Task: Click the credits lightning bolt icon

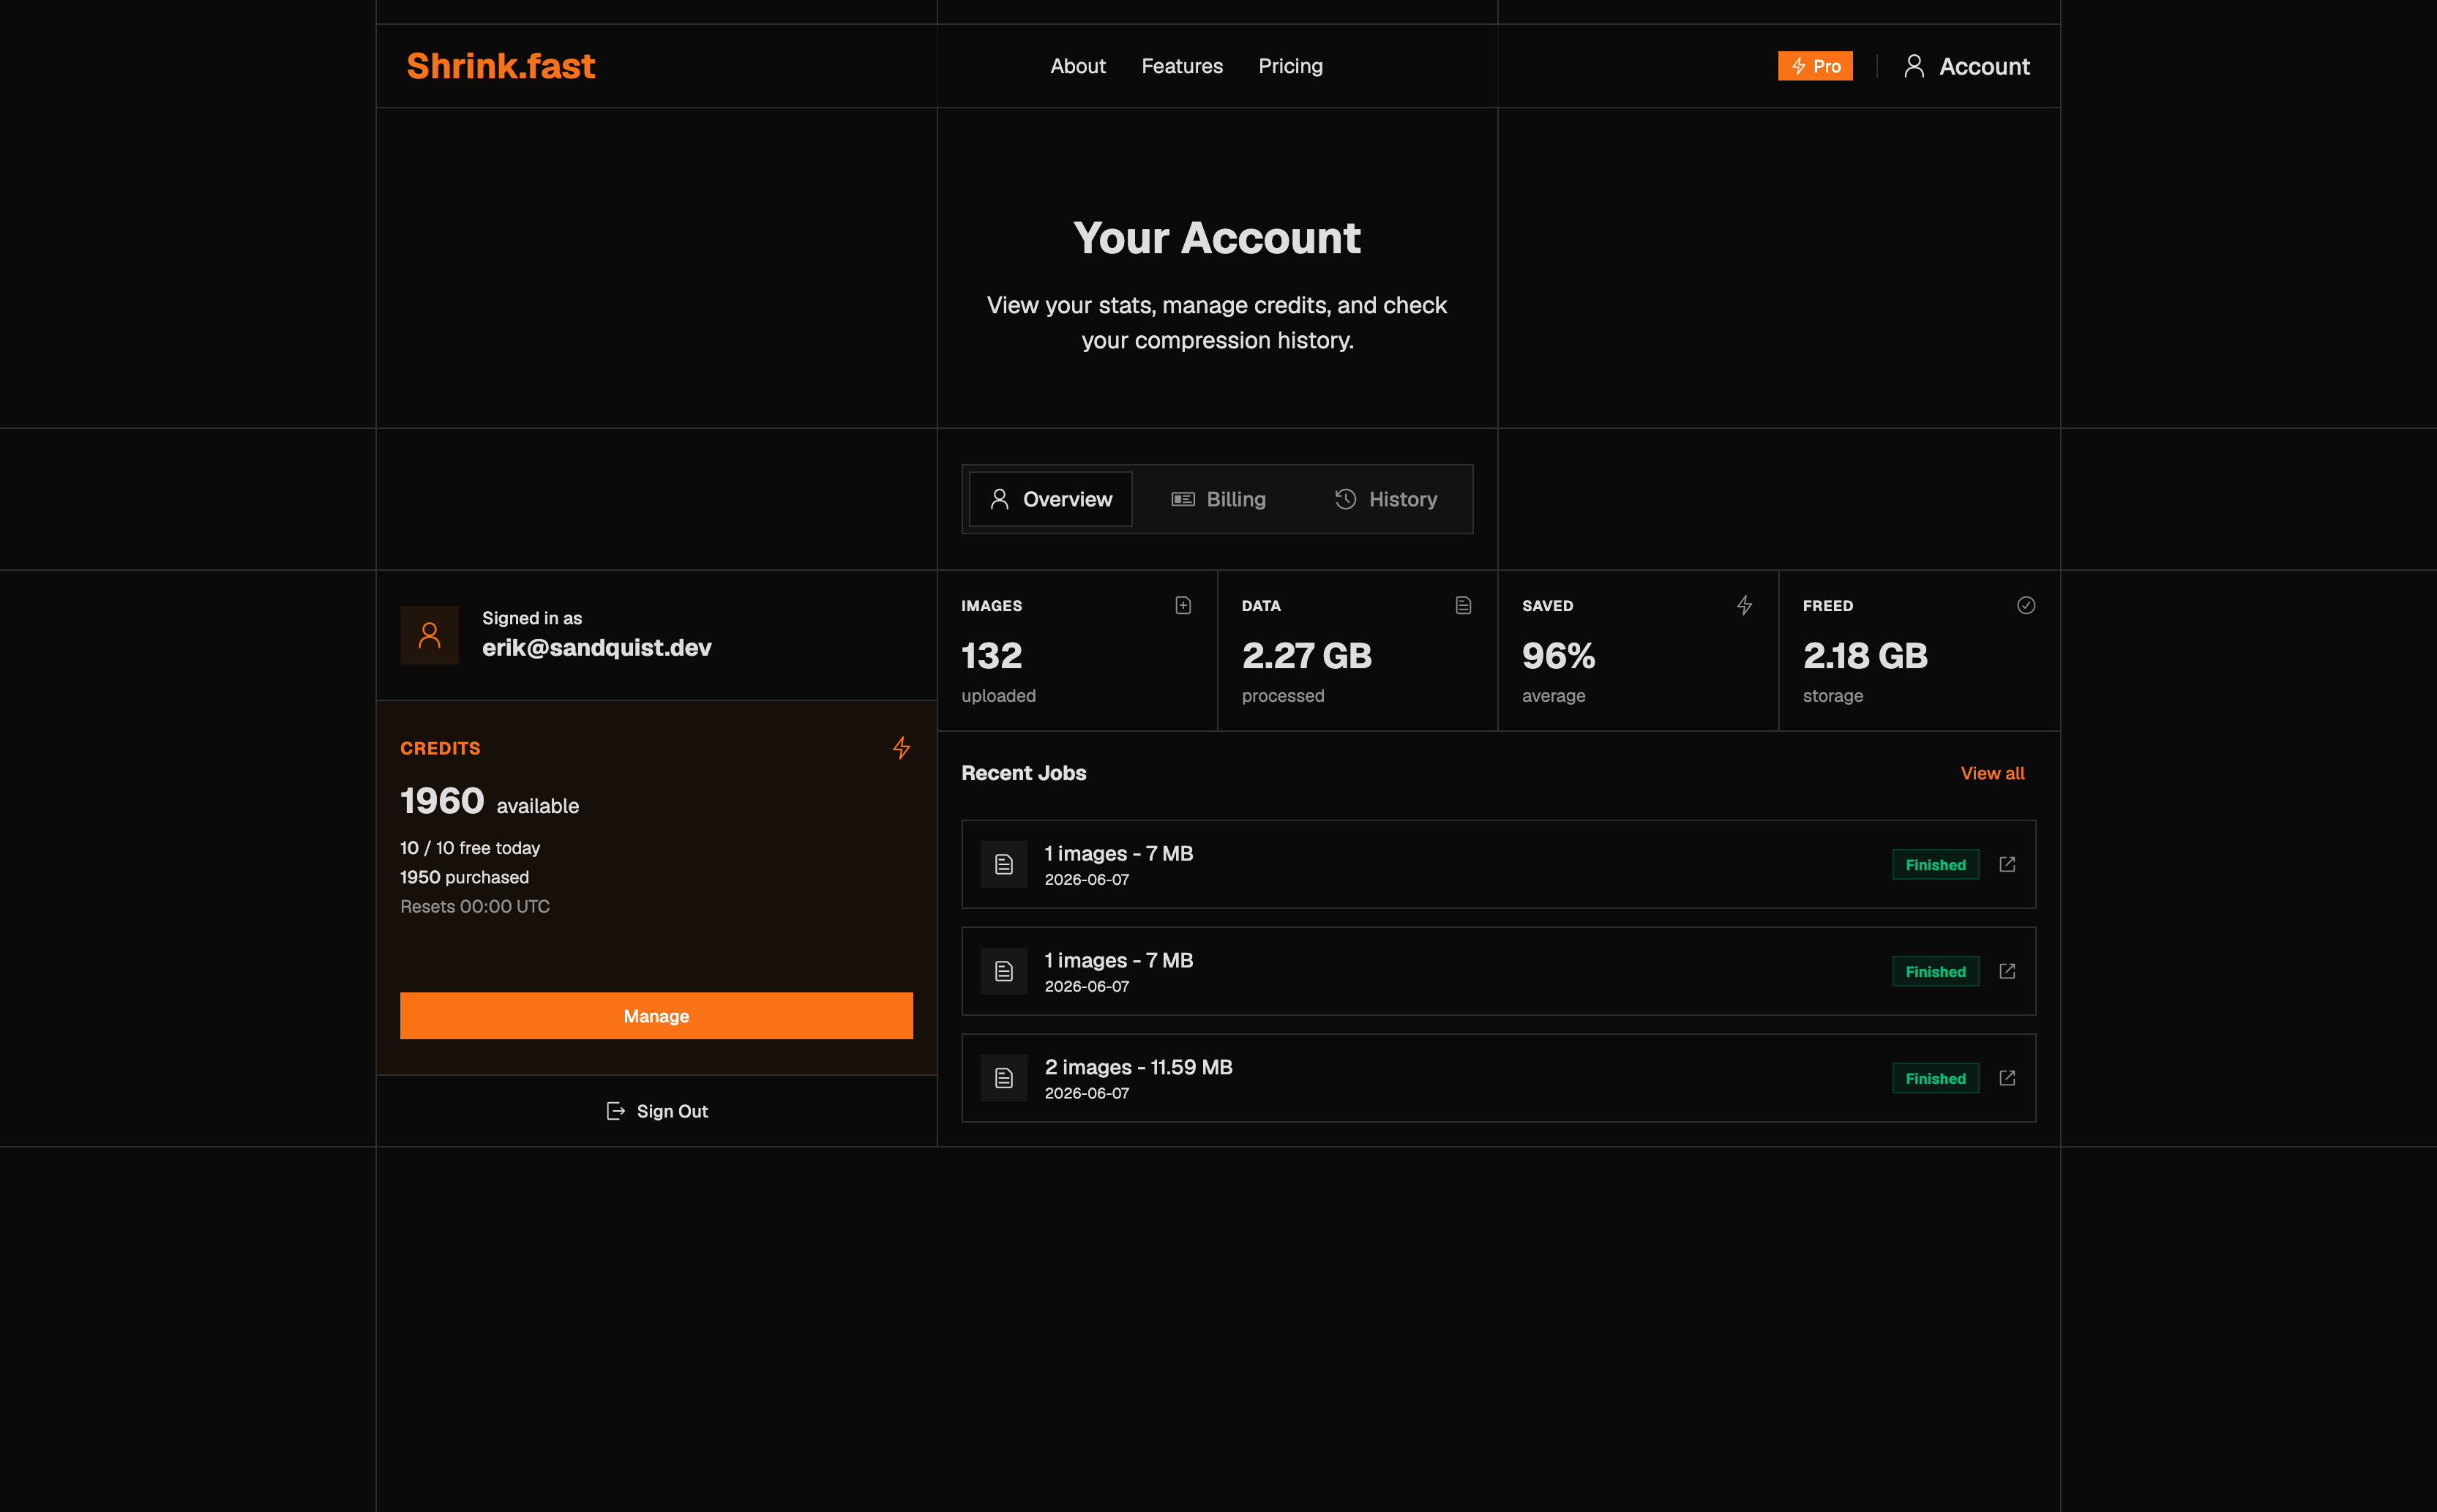Action: coord(901,748)
